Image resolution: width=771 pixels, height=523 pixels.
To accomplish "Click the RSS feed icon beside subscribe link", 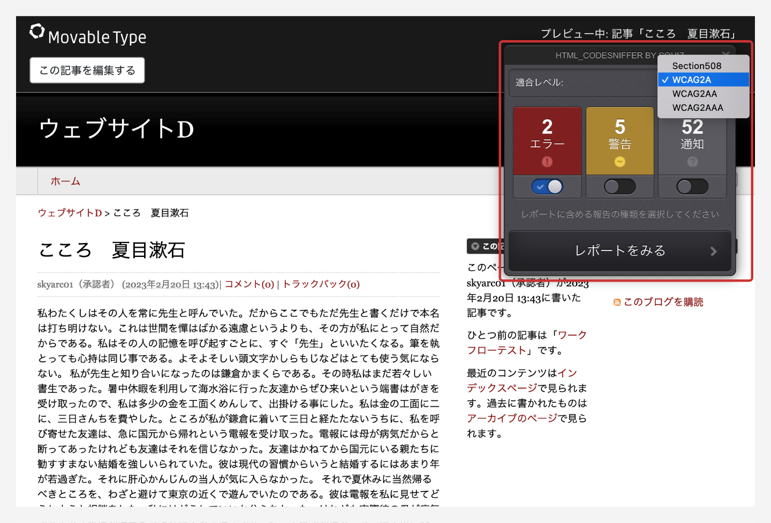I will click(x=617, y=302).
